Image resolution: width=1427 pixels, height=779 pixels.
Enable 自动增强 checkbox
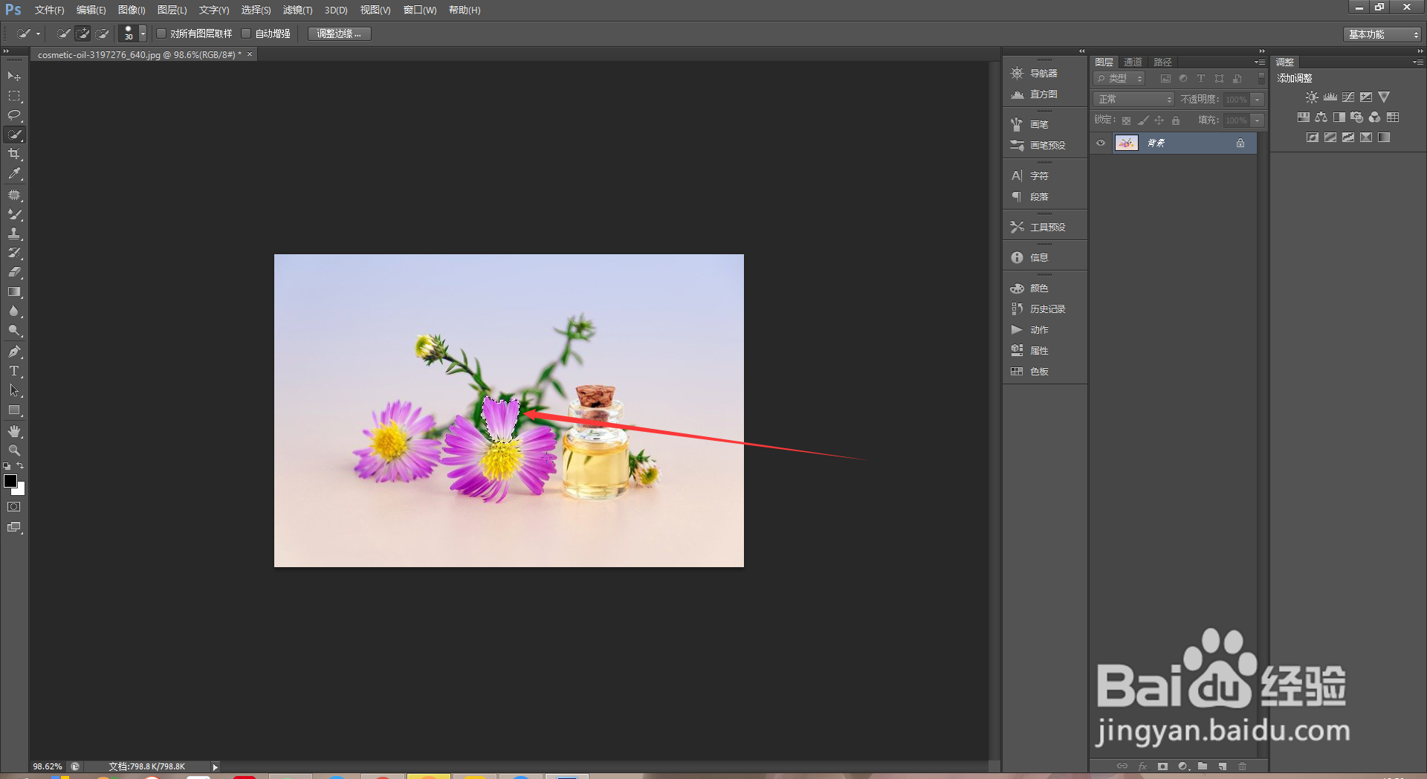(246, 33)
